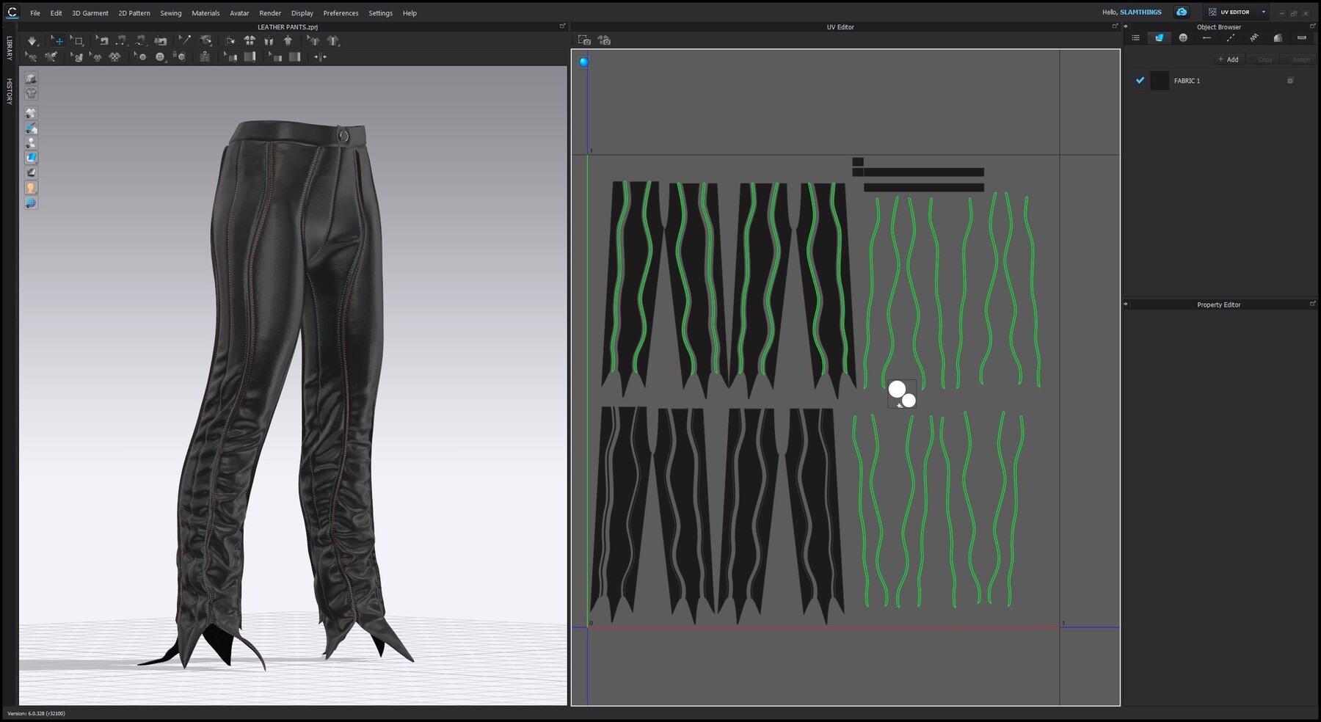1321x722 pixels.
Task: Toggle the FABRIC 1 checkmark
Action: click(1140, 82)
